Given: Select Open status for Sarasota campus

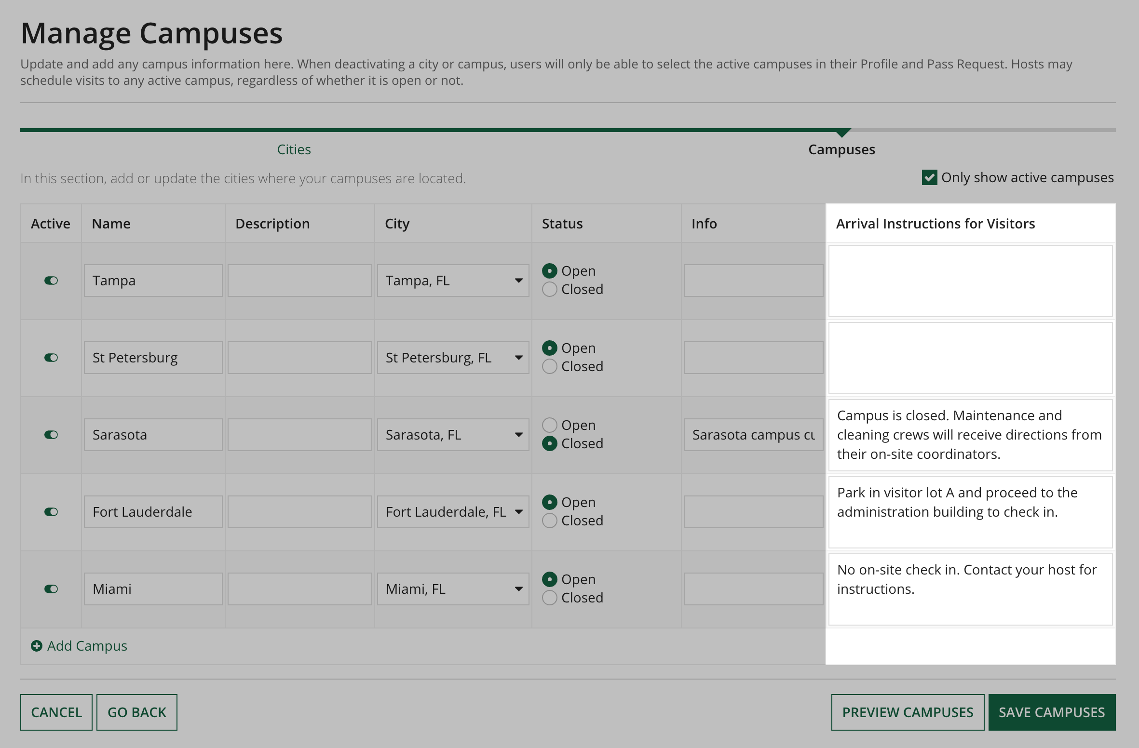Looking at the screenshot, I should tap(549, 425).
